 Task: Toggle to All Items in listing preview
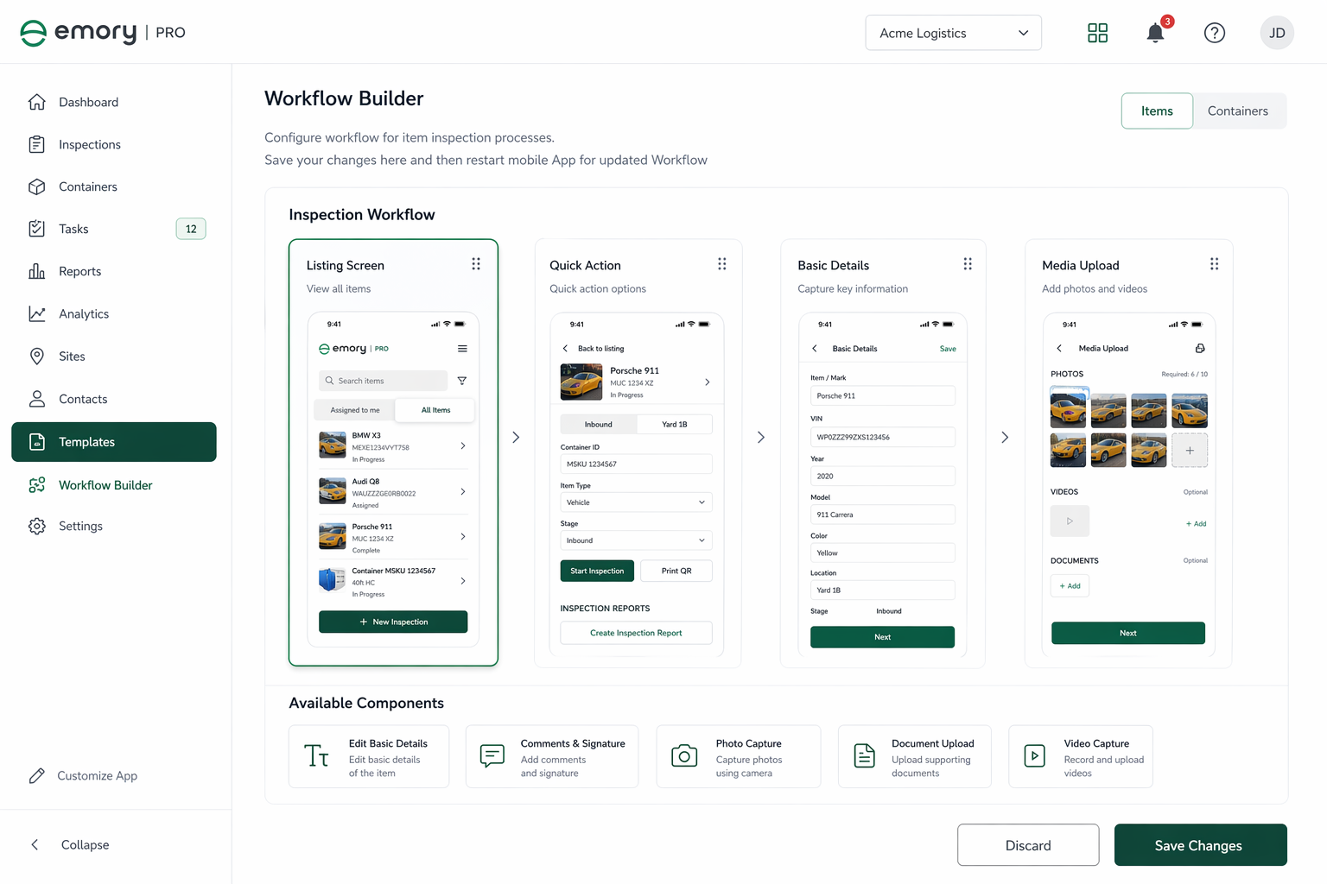(435, 410)
